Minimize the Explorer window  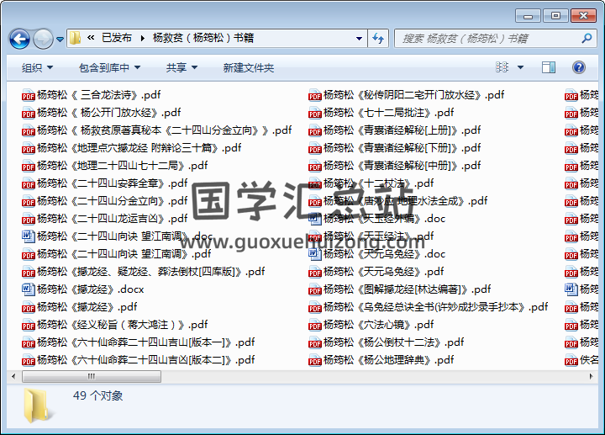coord(528,16)
